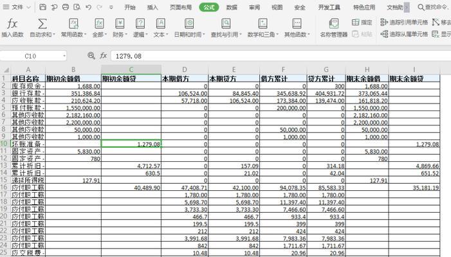451x257 pixels.
Task: Select cell with value 40,489.90
Action: tap(131, 188)
